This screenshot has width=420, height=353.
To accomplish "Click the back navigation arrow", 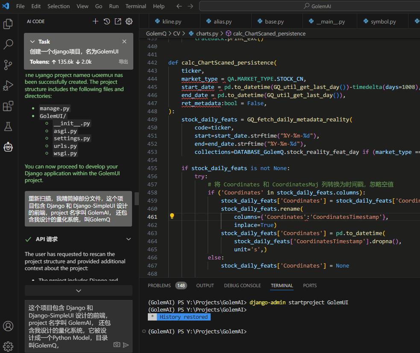I will click(x=179, y=6).
